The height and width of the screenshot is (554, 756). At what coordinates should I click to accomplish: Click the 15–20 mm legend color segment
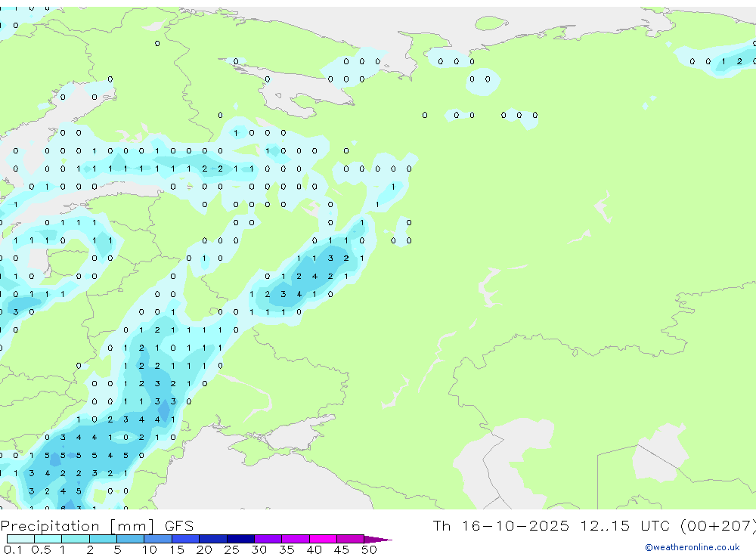tap(186, 539)
